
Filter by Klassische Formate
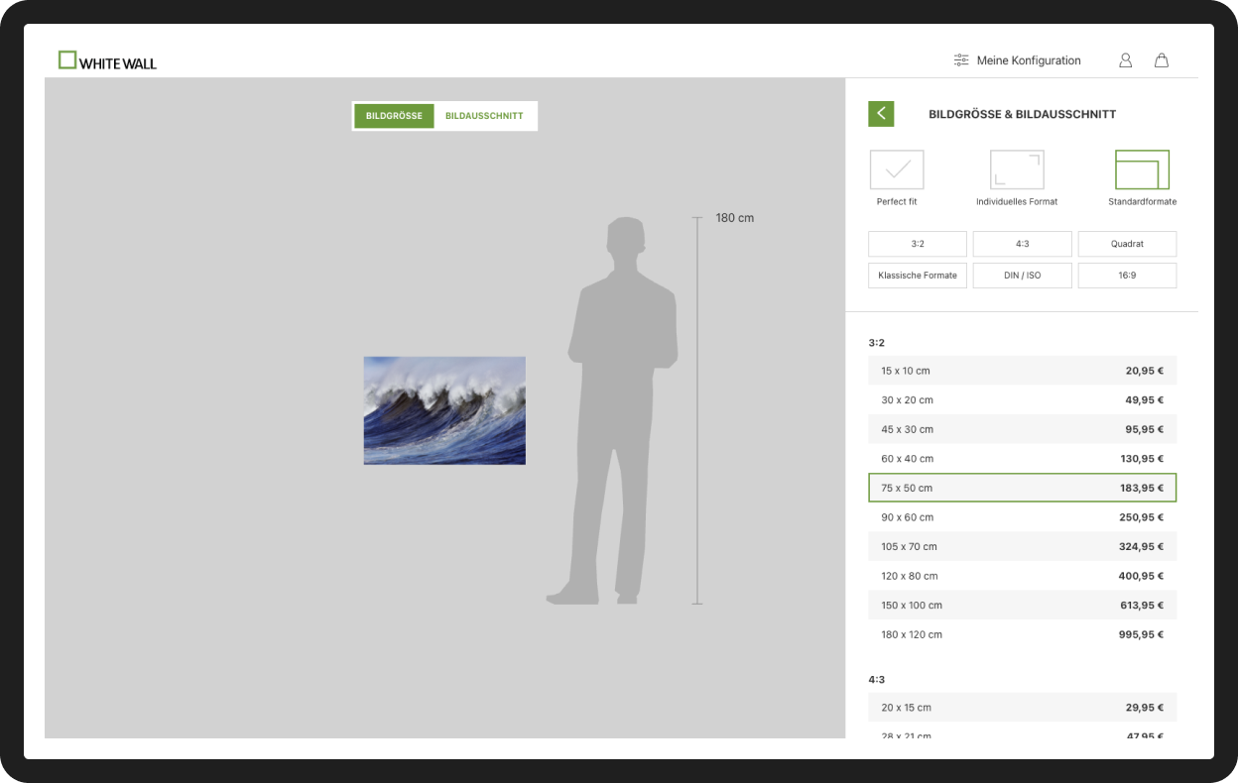[x=918, y=276]
